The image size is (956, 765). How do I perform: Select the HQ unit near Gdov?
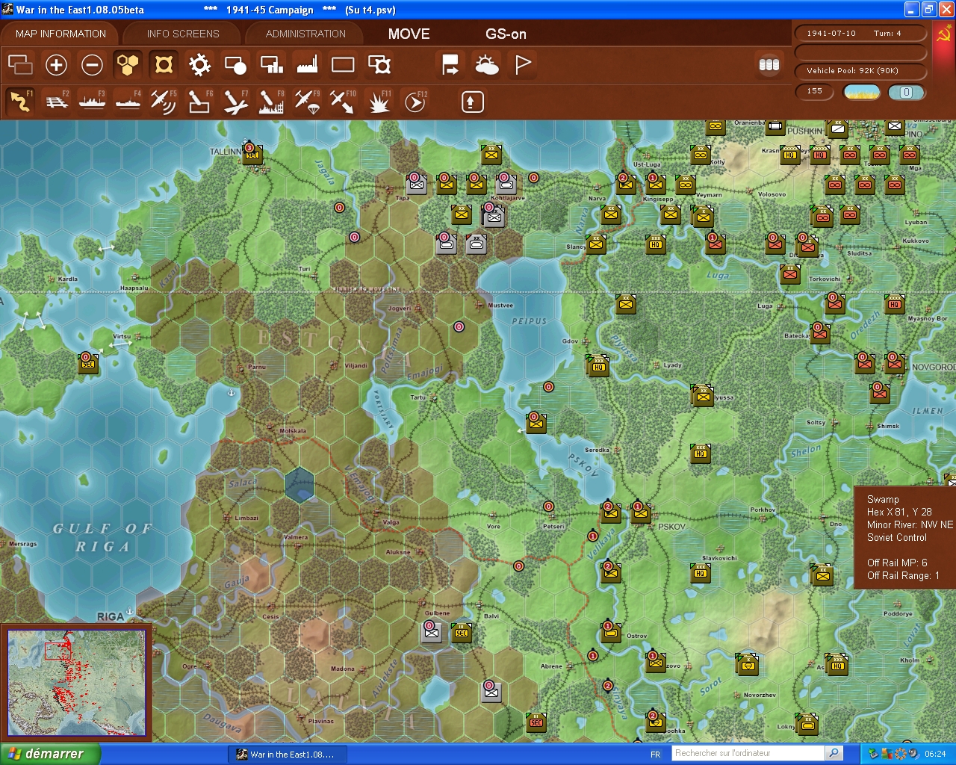598,366
